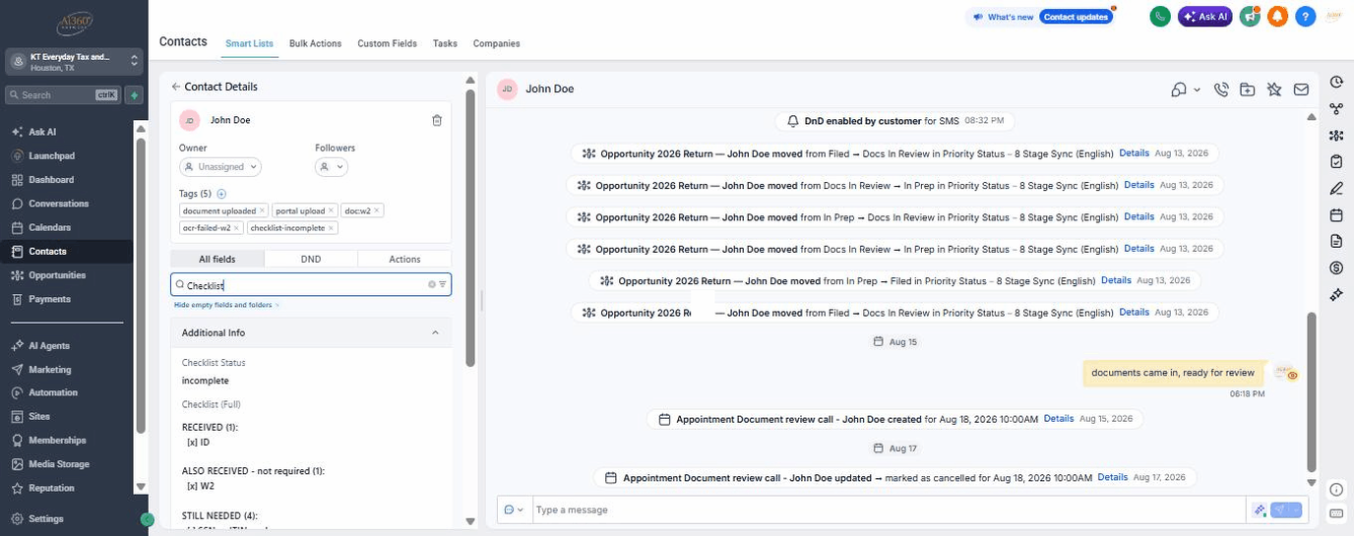Click the add-to-folder icon in conversation header

coord(1248,89)
